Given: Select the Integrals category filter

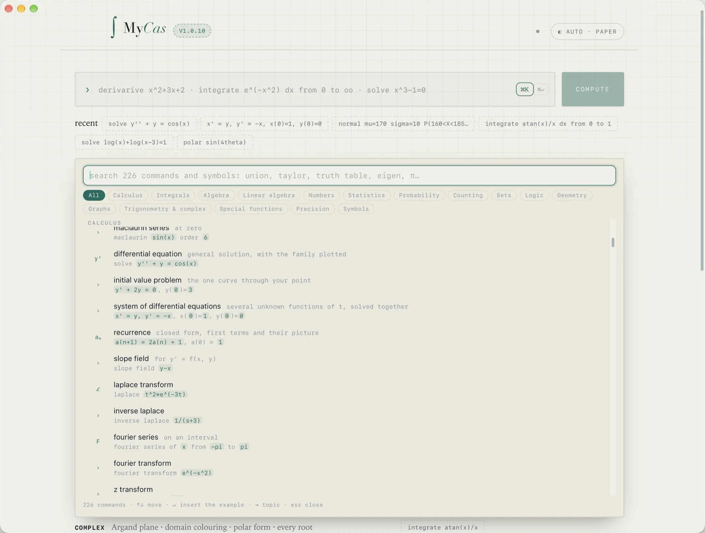Looking at the screenshot, I should click(173, 195).
